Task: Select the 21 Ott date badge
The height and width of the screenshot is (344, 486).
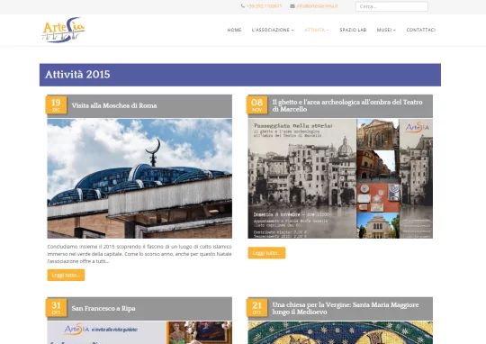Action: click(x=256, y=308)
